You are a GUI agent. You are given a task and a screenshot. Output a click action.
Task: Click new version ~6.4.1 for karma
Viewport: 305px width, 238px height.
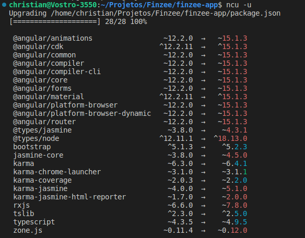point(234,164)
